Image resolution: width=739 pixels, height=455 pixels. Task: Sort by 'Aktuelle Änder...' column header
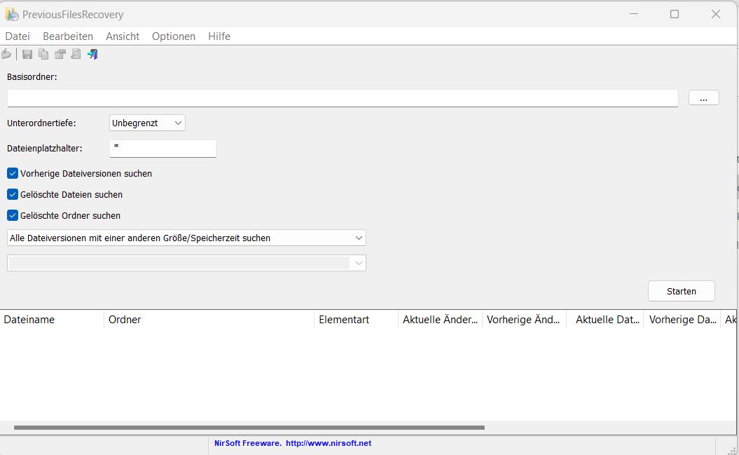pyautogui.click(x=440, y=320)
